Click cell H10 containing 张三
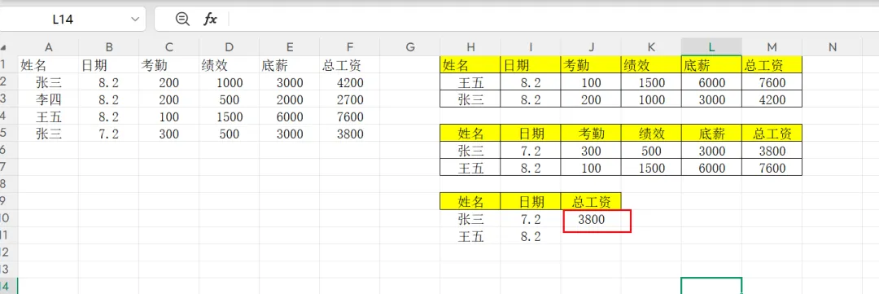This screenshot has width=879, height=294. coord(470,219)
